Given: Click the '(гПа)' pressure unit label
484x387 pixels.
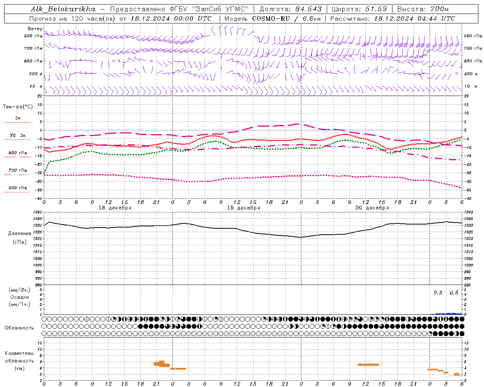Looking at the screenshot, I should [x=20, y=242].
